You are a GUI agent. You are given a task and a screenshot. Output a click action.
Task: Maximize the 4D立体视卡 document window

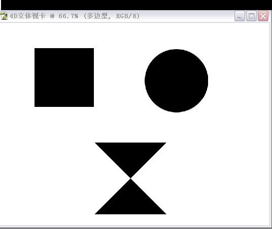251,16
